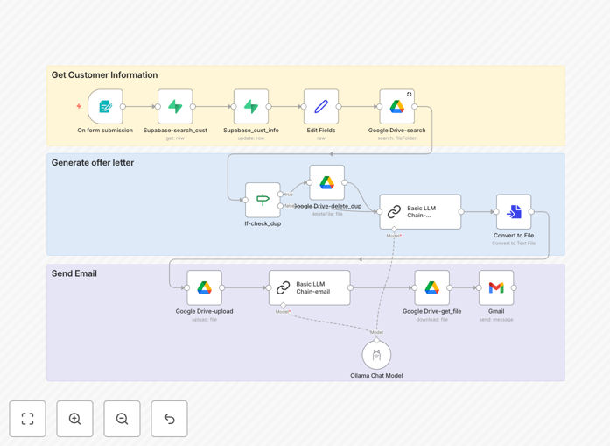Click the Generate offer letter sticky title

93,162
